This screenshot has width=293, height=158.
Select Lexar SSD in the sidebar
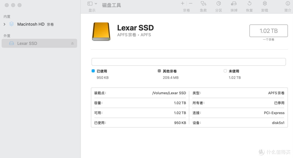click(39, 43)
